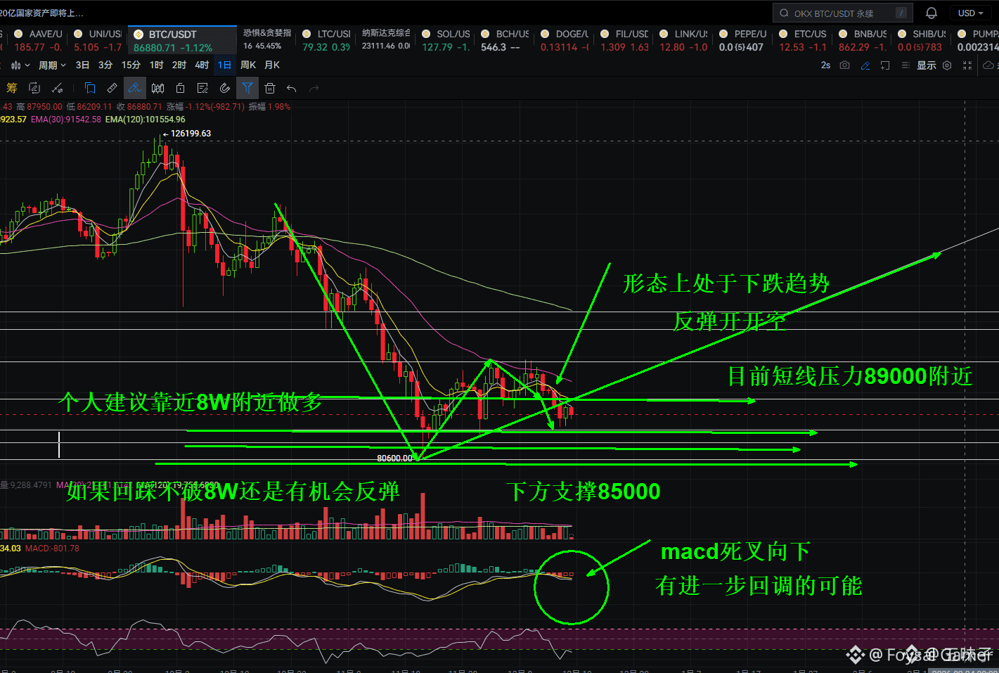Open the USD currency dropdown
This screenshot has width=999, height=673.
(971, 13)
